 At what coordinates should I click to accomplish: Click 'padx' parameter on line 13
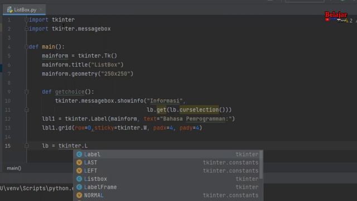tap(160, 128)
